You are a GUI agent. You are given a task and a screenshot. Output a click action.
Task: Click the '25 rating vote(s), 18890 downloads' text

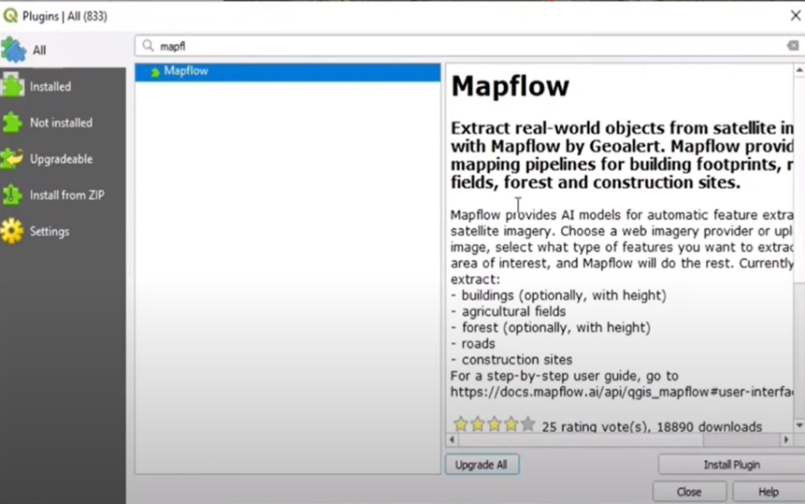[652, 426]
